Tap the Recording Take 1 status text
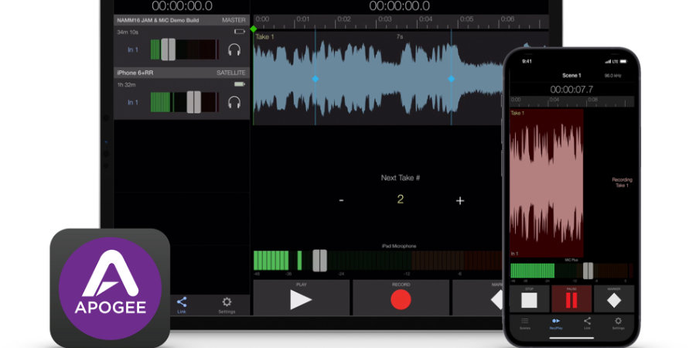The image size is (696, 348). point(622,183)
